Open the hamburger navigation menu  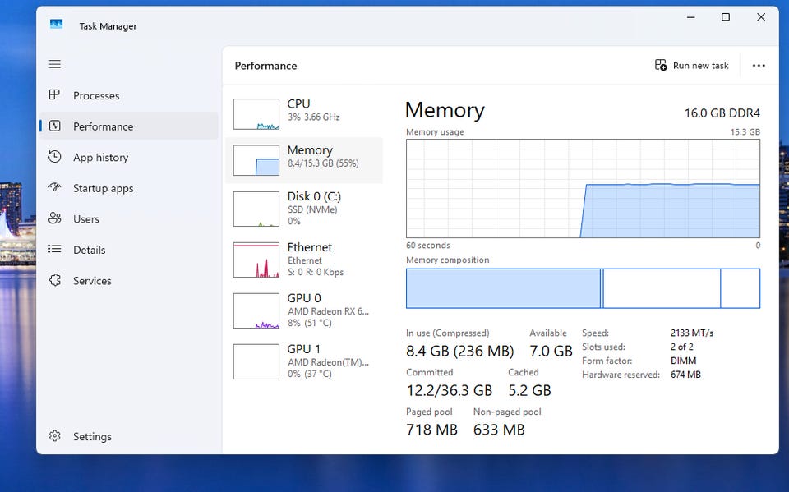(55, 64)
